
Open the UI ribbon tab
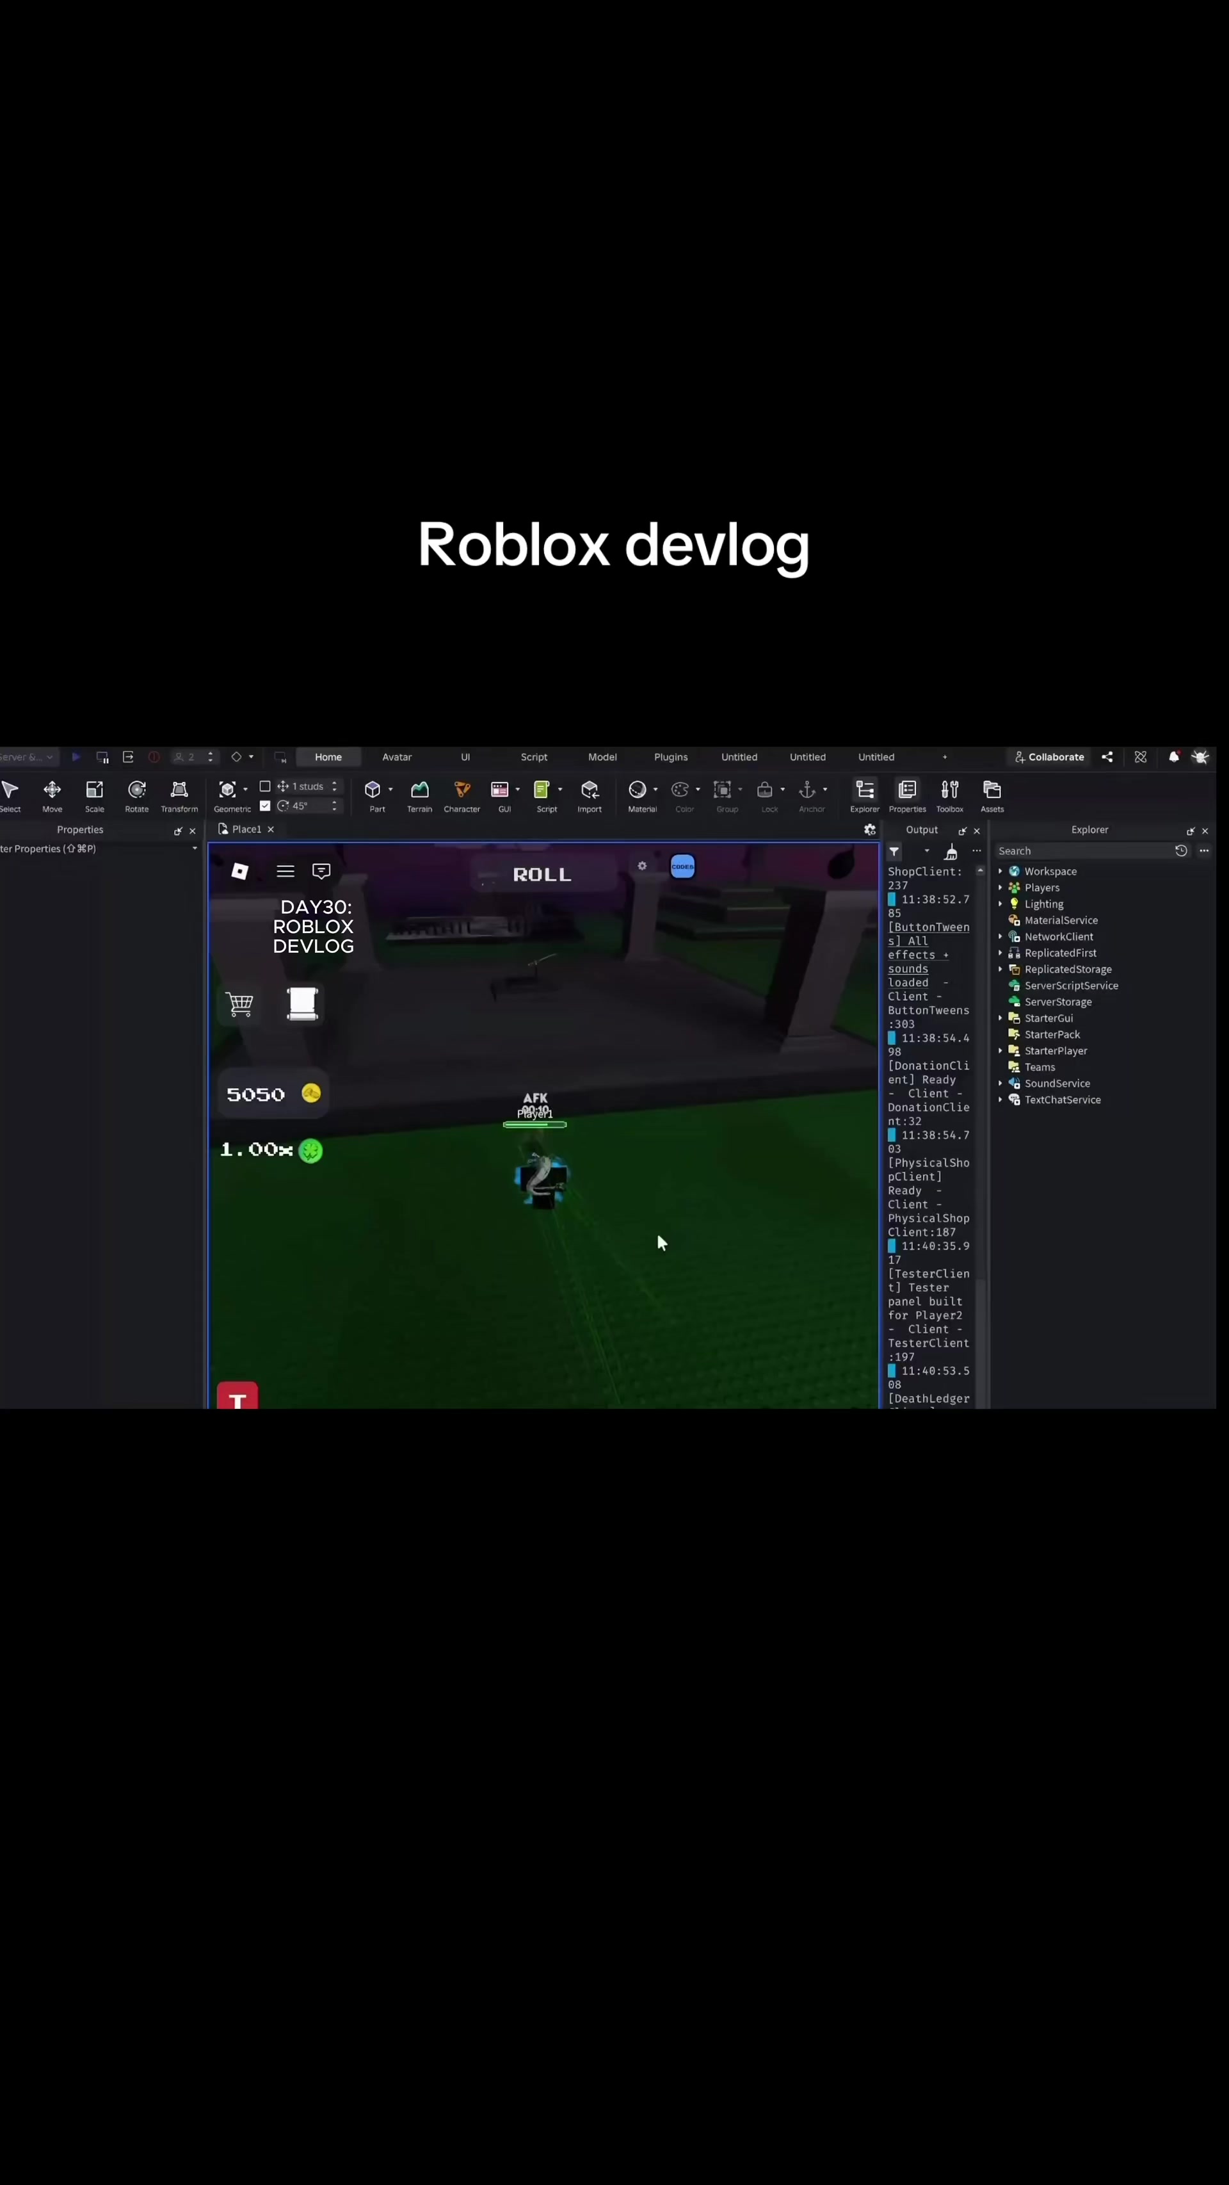465,756
